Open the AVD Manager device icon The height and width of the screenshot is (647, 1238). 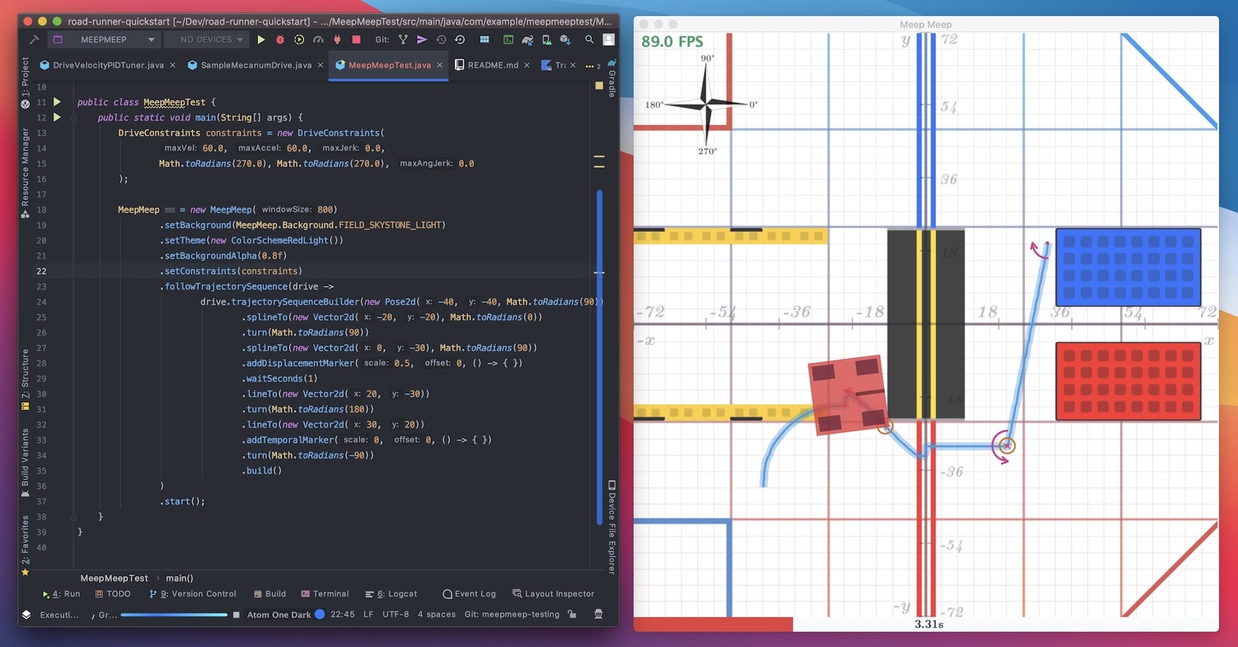click(x=546, y=39)
